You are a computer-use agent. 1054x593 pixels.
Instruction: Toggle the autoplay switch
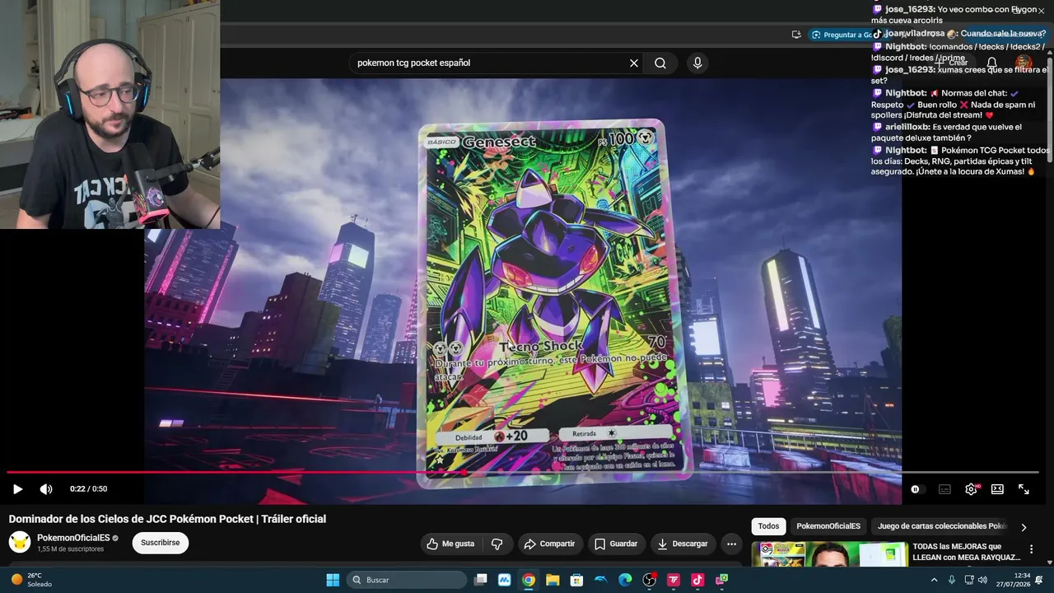click(x=916, y=489)
